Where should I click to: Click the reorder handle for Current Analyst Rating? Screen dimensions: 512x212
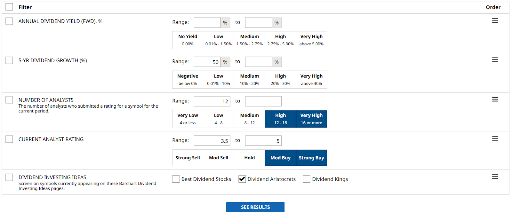pyautogui.click(x=495, y=139)
